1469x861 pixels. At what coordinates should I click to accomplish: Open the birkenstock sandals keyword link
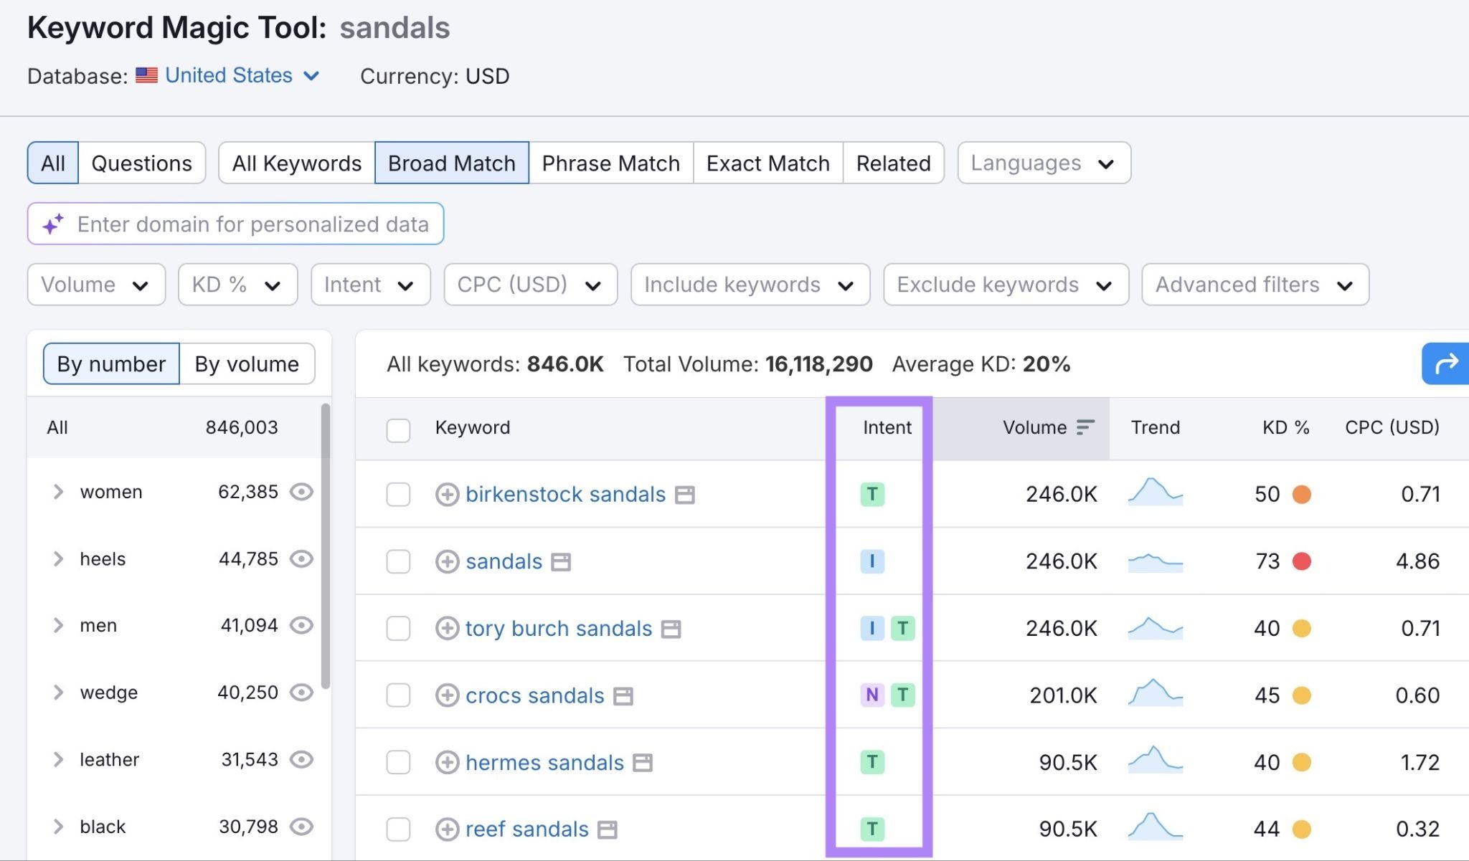click(565, 495)
